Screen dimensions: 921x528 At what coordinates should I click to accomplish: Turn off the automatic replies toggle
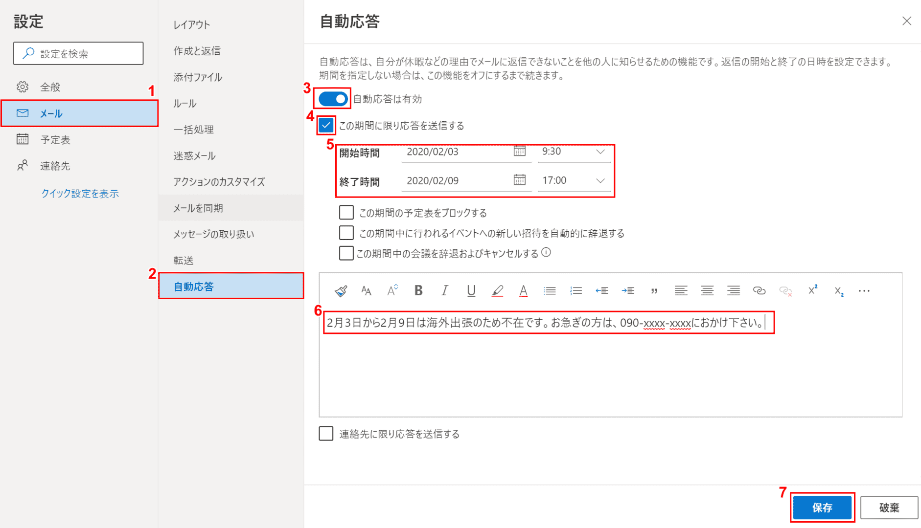pos(333,99)
